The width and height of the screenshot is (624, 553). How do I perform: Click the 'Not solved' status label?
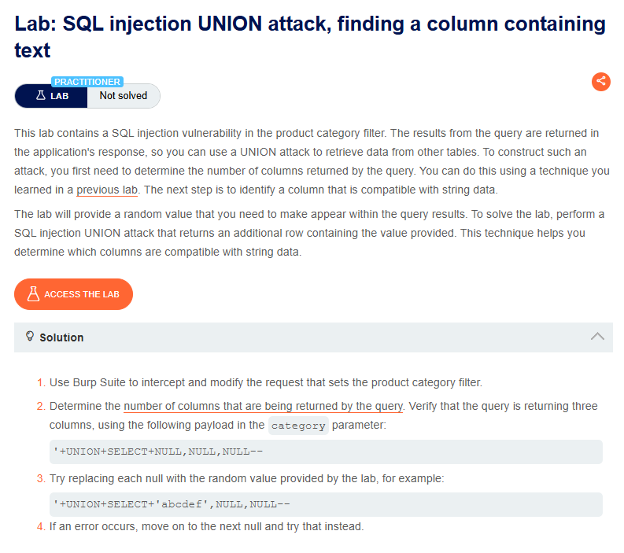[x=124, y=95]
